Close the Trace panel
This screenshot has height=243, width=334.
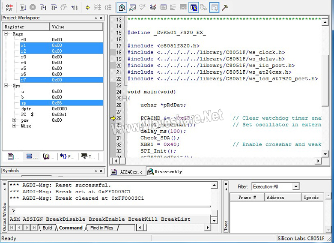tap(226, 184)
